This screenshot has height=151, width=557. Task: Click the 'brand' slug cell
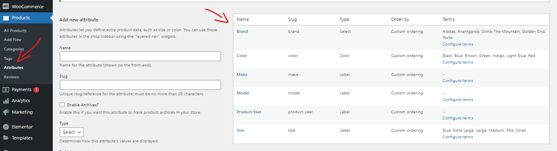pyautogui.click(x=294, y=32)
